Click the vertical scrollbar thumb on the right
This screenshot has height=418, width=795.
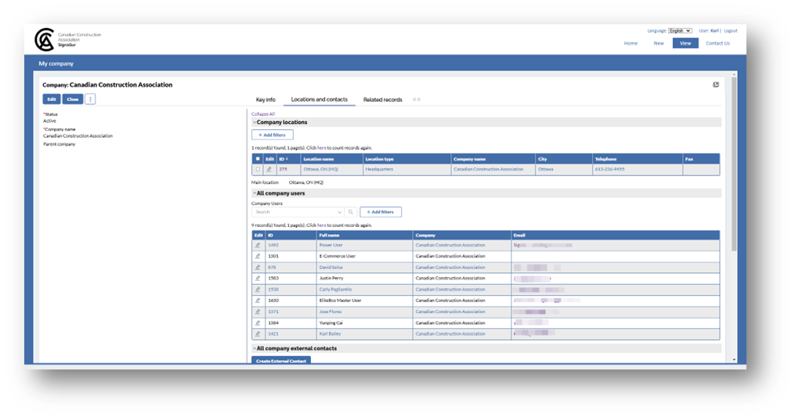733,164
